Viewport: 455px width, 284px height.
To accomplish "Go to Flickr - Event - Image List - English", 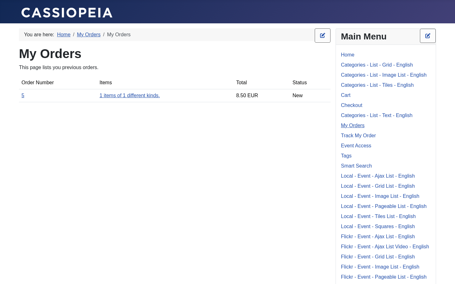I will point(380,267).
